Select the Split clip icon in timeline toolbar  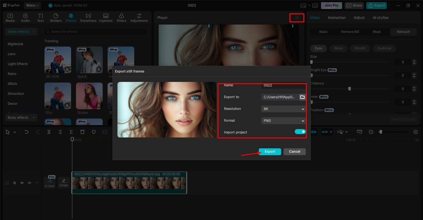49,132
